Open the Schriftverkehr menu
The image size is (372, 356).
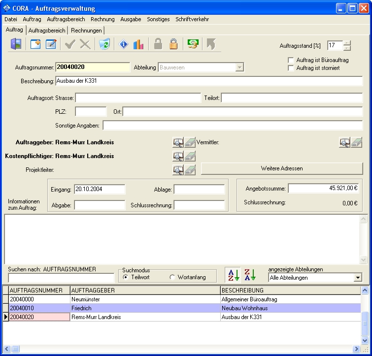pyautogui.click(x=192, y=19)
